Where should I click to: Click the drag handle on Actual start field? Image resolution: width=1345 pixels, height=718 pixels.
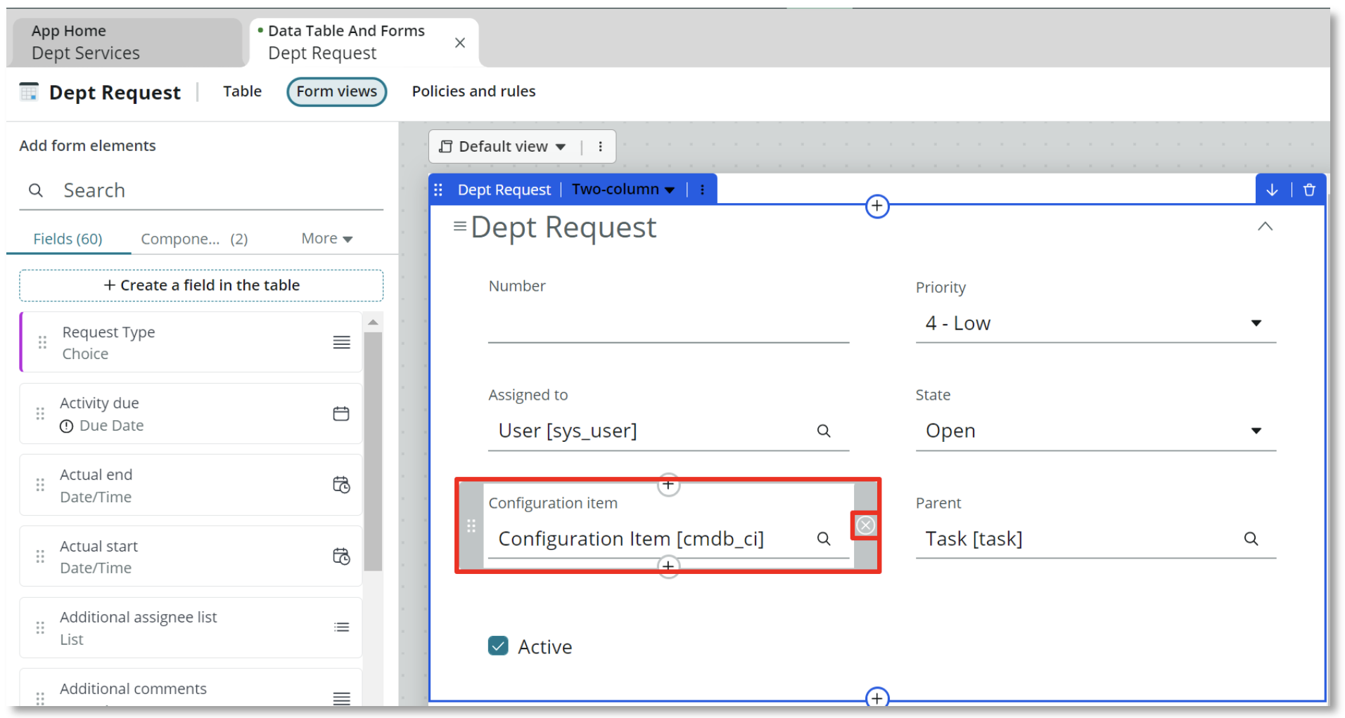point(40,556)
